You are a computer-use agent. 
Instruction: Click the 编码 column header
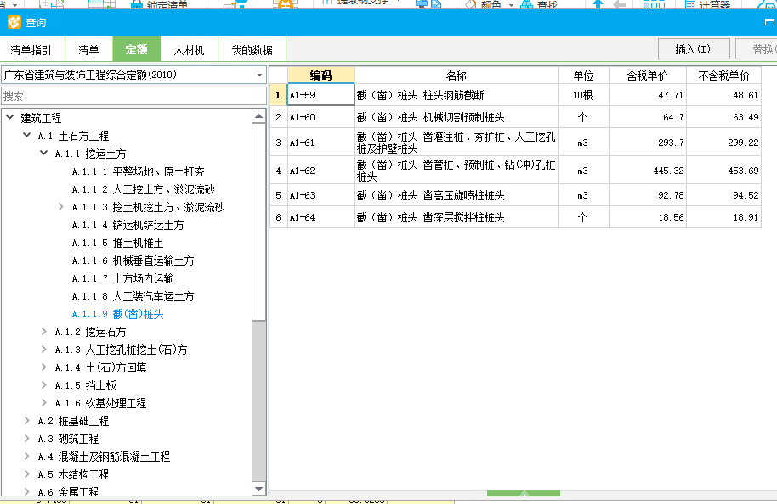pos(320,76)
